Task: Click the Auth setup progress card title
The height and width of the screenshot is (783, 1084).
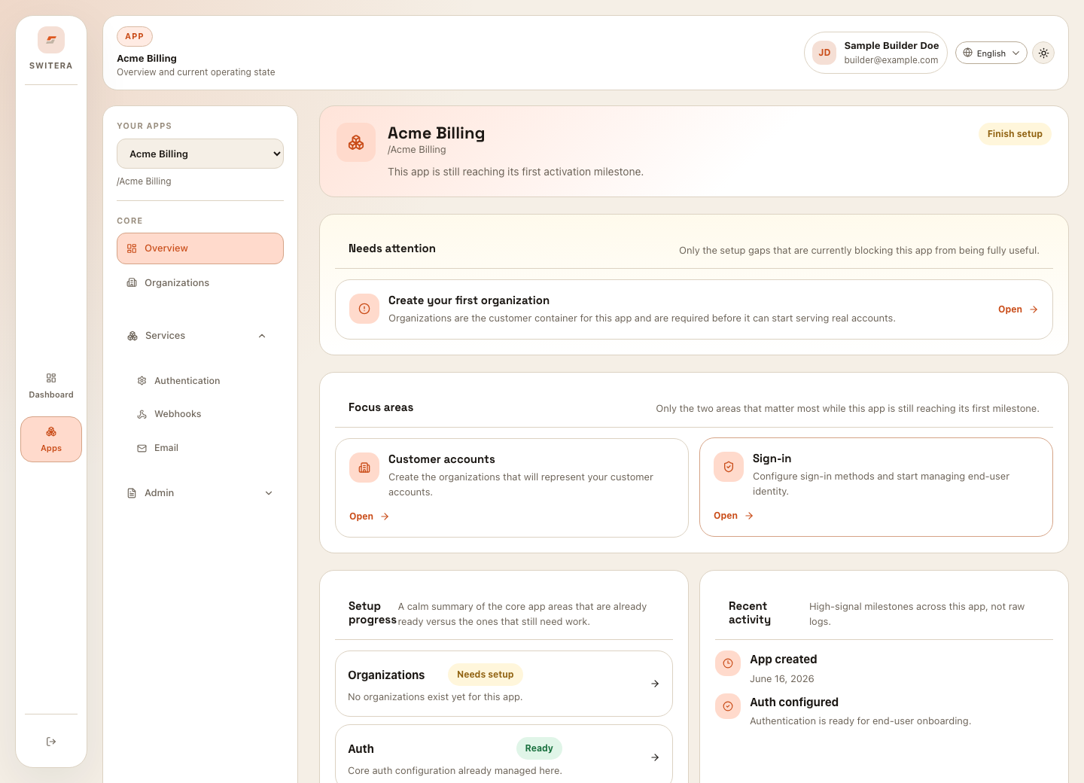Action: pos(361,749)
